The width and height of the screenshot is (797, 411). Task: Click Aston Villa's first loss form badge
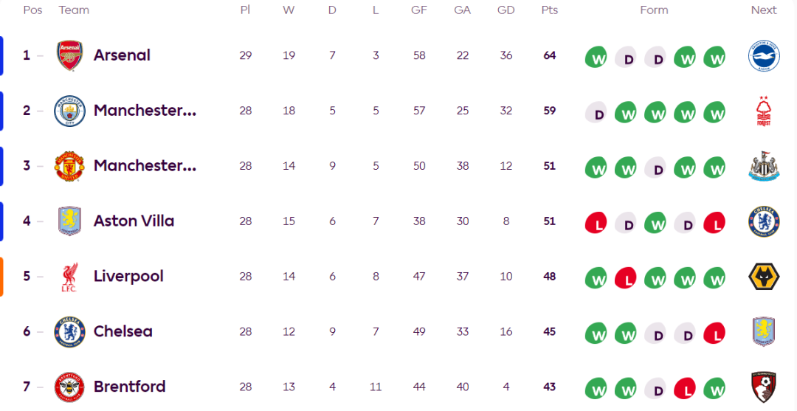tap(596, 222)
